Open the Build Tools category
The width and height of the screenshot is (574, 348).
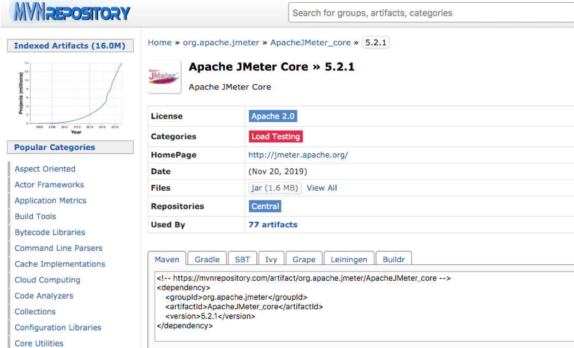coord(35,216)
